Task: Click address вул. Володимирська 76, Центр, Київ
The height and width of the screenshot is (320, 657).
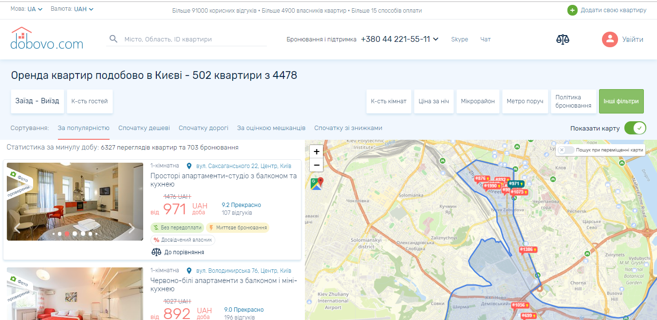Action: tap(244, 271)
